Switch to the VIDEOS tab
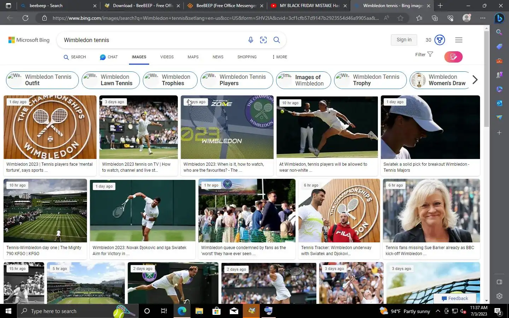Image resolution: width=509 pixels, height=318 pixels. pyautogui.click(x=167, y=57)
